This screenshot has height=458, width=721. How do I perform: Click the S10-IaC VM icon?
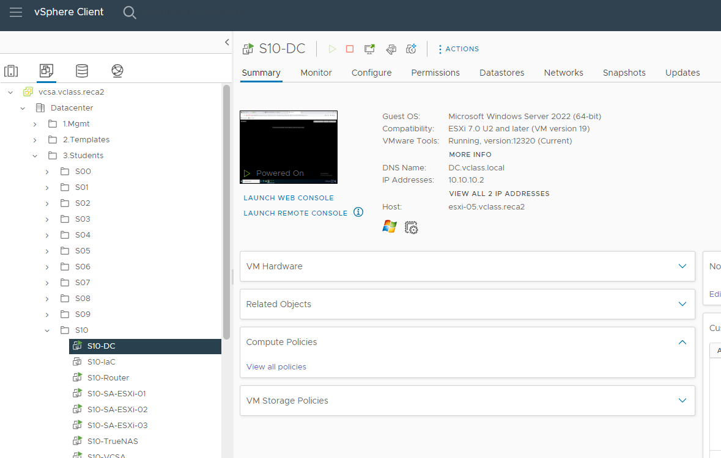77,362
